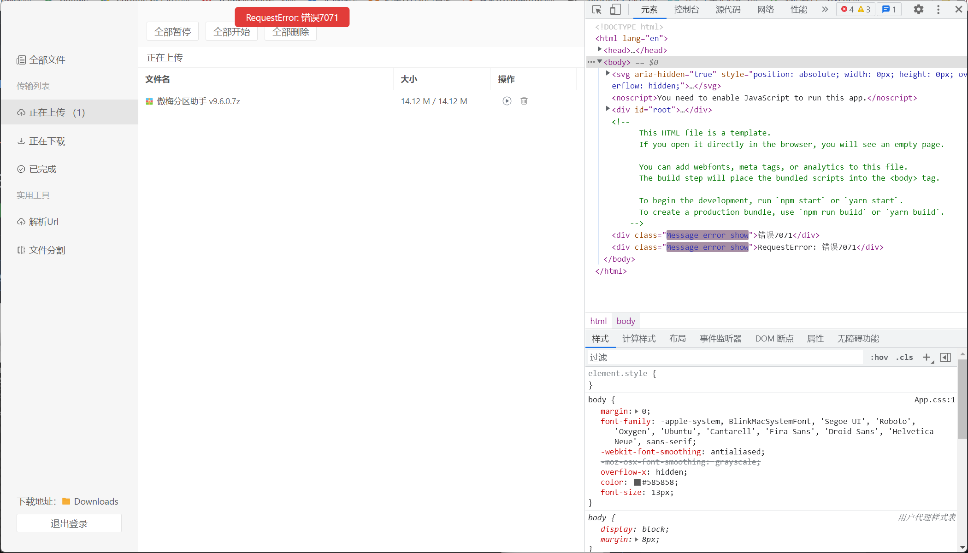
Task: Enable -webkit-font-smoothing declaration checkbox
Action: tap(595, 452)
